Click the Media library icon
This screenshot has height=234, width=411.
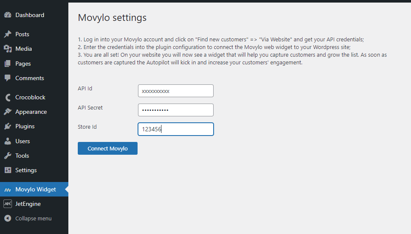(x=8, y=49)
